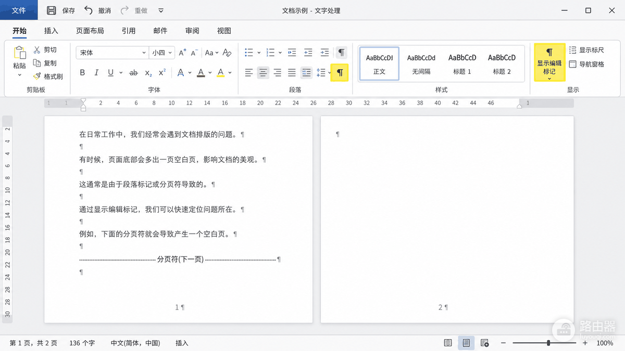Viewport: 625px width, 351px height.
Task: Switch to web layout view in status bar
Action: [x=484, y=343]
